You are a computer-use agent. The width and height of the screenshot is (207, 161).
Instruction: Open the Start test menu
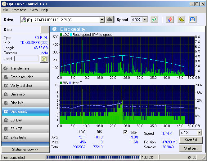pyautogui.click(x=19, y=10)
